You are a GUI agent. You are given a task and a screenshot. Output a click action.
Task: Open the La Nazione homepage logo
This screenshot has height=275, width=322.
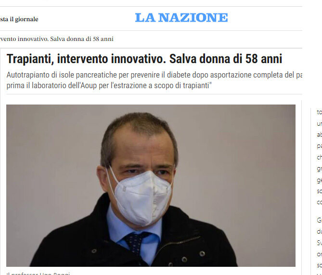181,17
